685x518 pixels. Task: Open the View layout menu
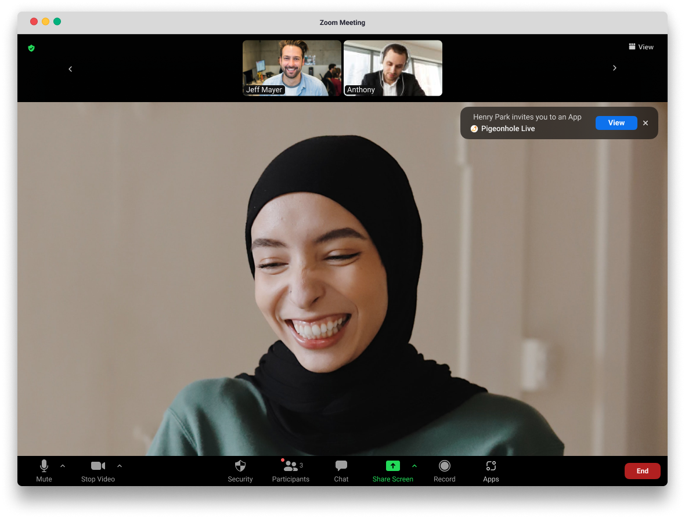(641, 47)
